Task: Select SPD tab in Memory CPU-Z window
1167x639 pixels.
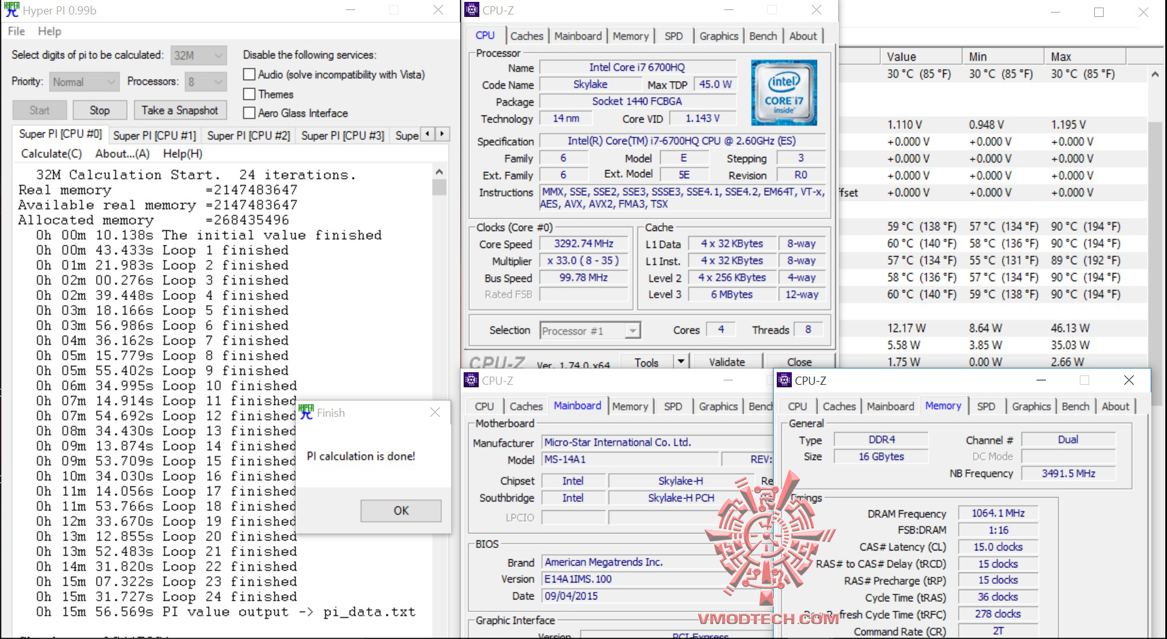Action: coord(986,406)
